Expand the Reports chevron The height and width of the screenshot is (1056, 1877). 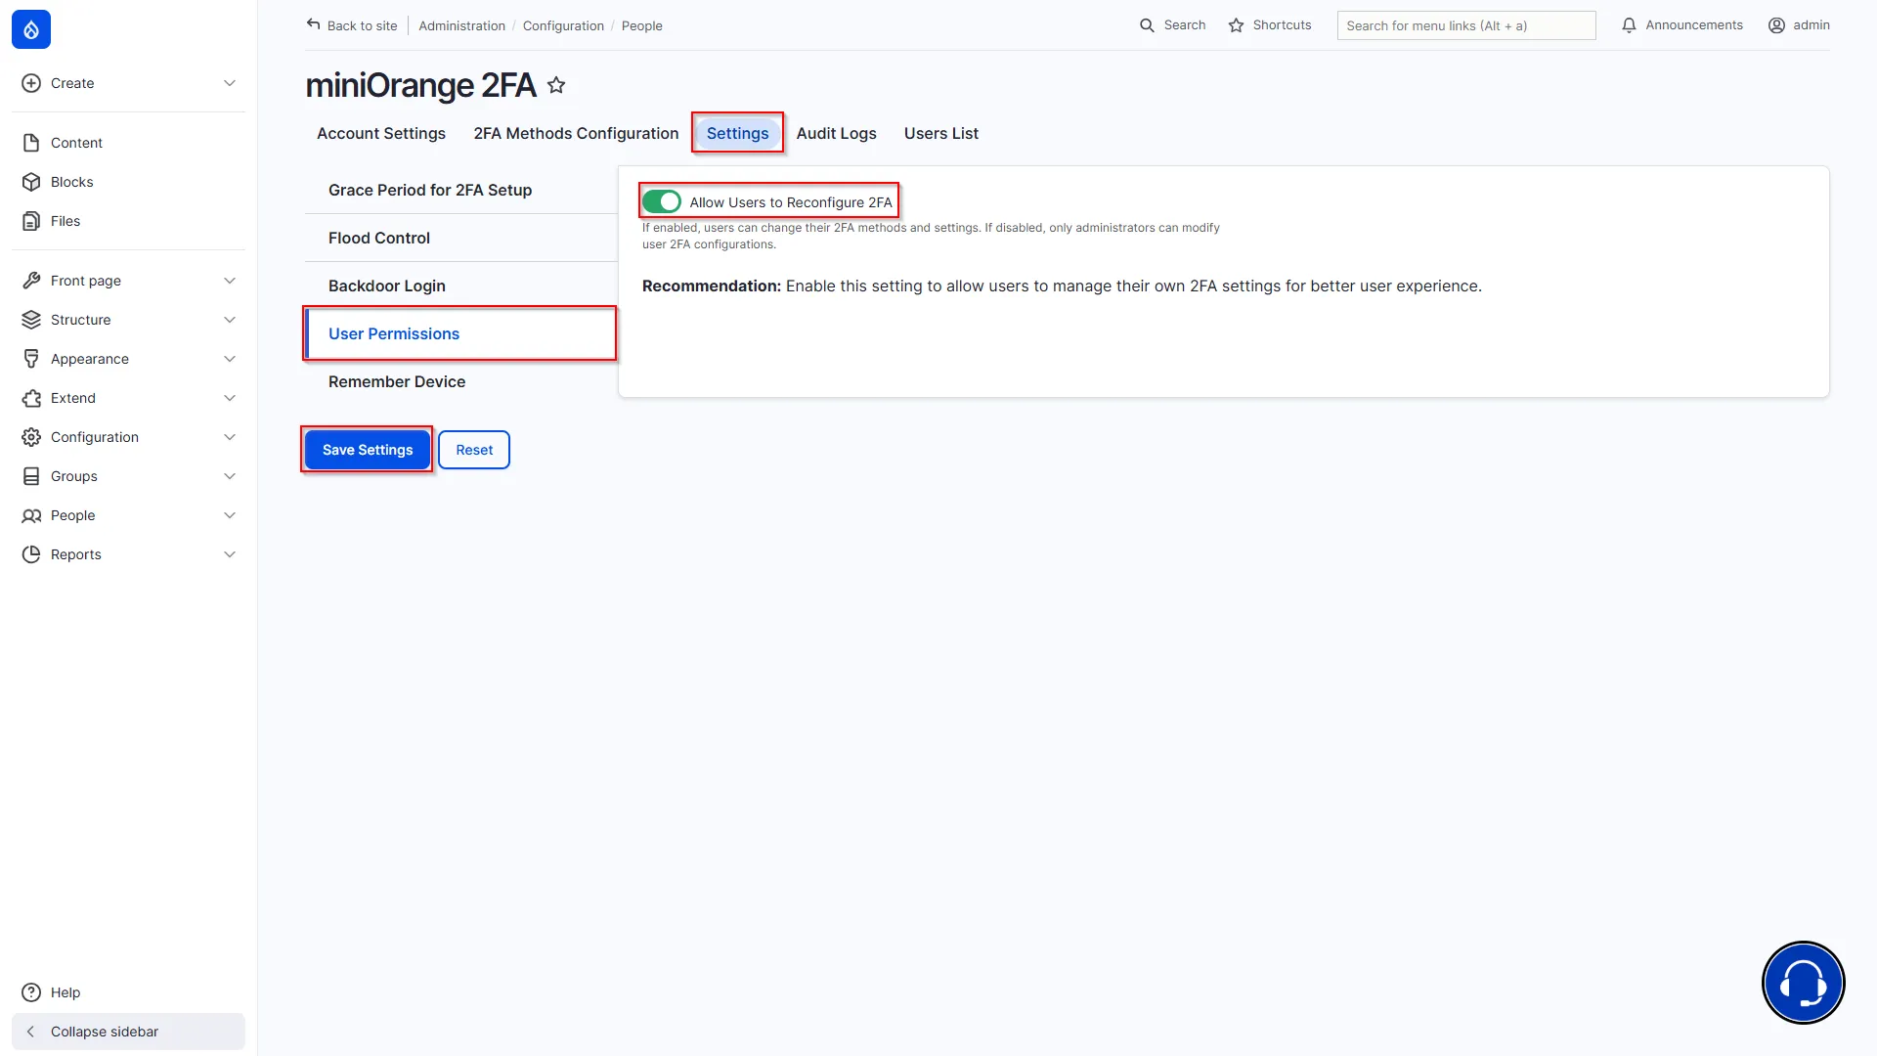pos(230,554)
